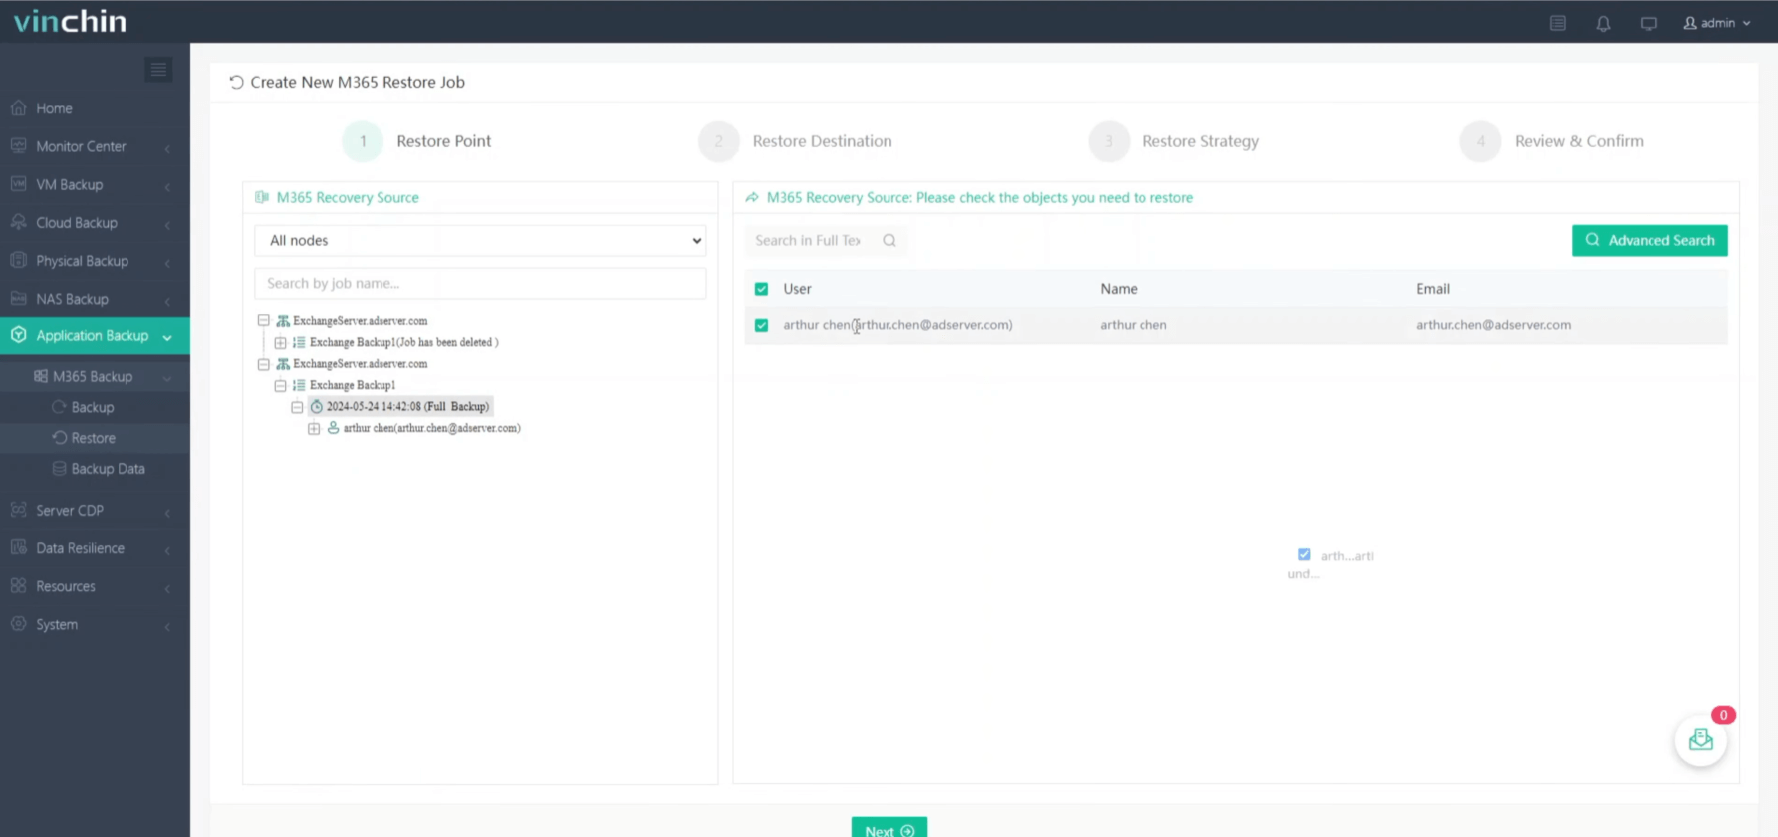Image resolution: width=1778 pixels, height=837 pixels.
Task: Open Cloud Backup menu
Action: coord(77,222)
